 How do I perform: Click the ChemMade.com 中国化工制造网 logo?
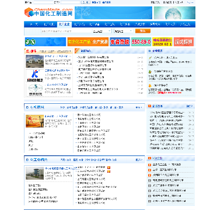(x=48, y=12)
